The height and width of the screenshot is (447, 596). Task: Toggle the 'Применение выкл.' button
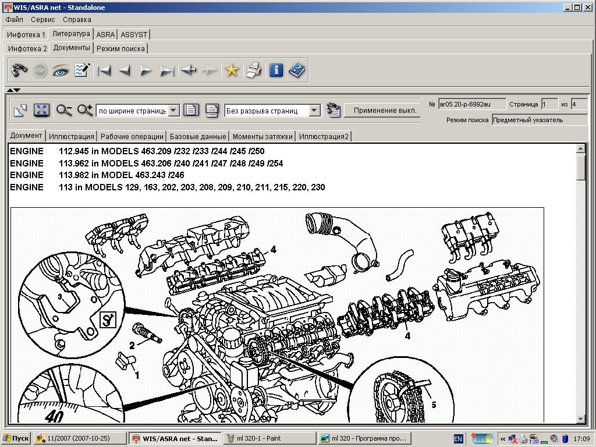coord(384,110)
